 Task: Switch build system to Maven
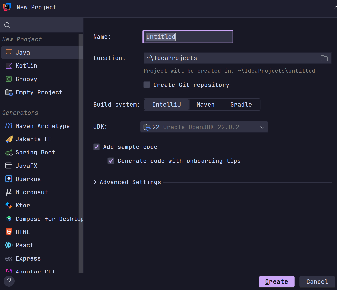pyautogui.click(x=205, y=105)
